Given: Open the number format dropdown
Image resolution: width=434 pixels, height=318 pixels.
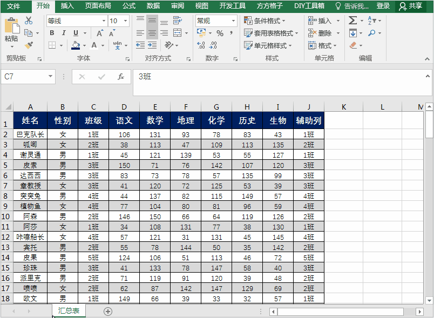Looking at the screenshot, I should click(233, 21).
